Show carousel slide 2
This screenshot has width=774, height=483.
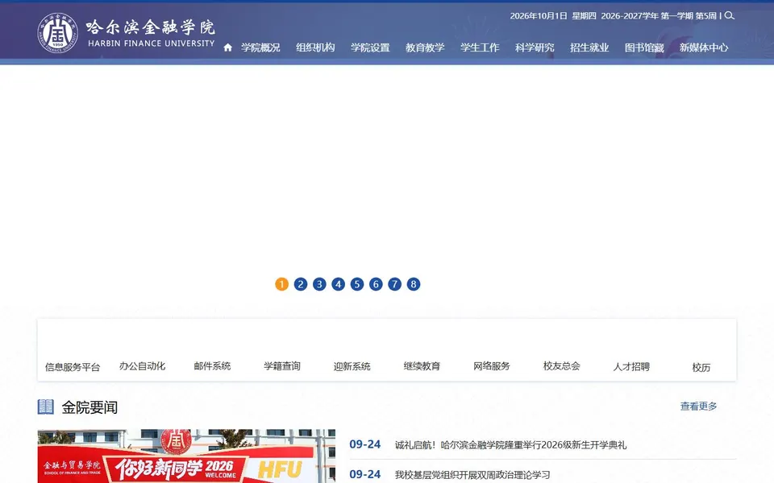point(300,284)
